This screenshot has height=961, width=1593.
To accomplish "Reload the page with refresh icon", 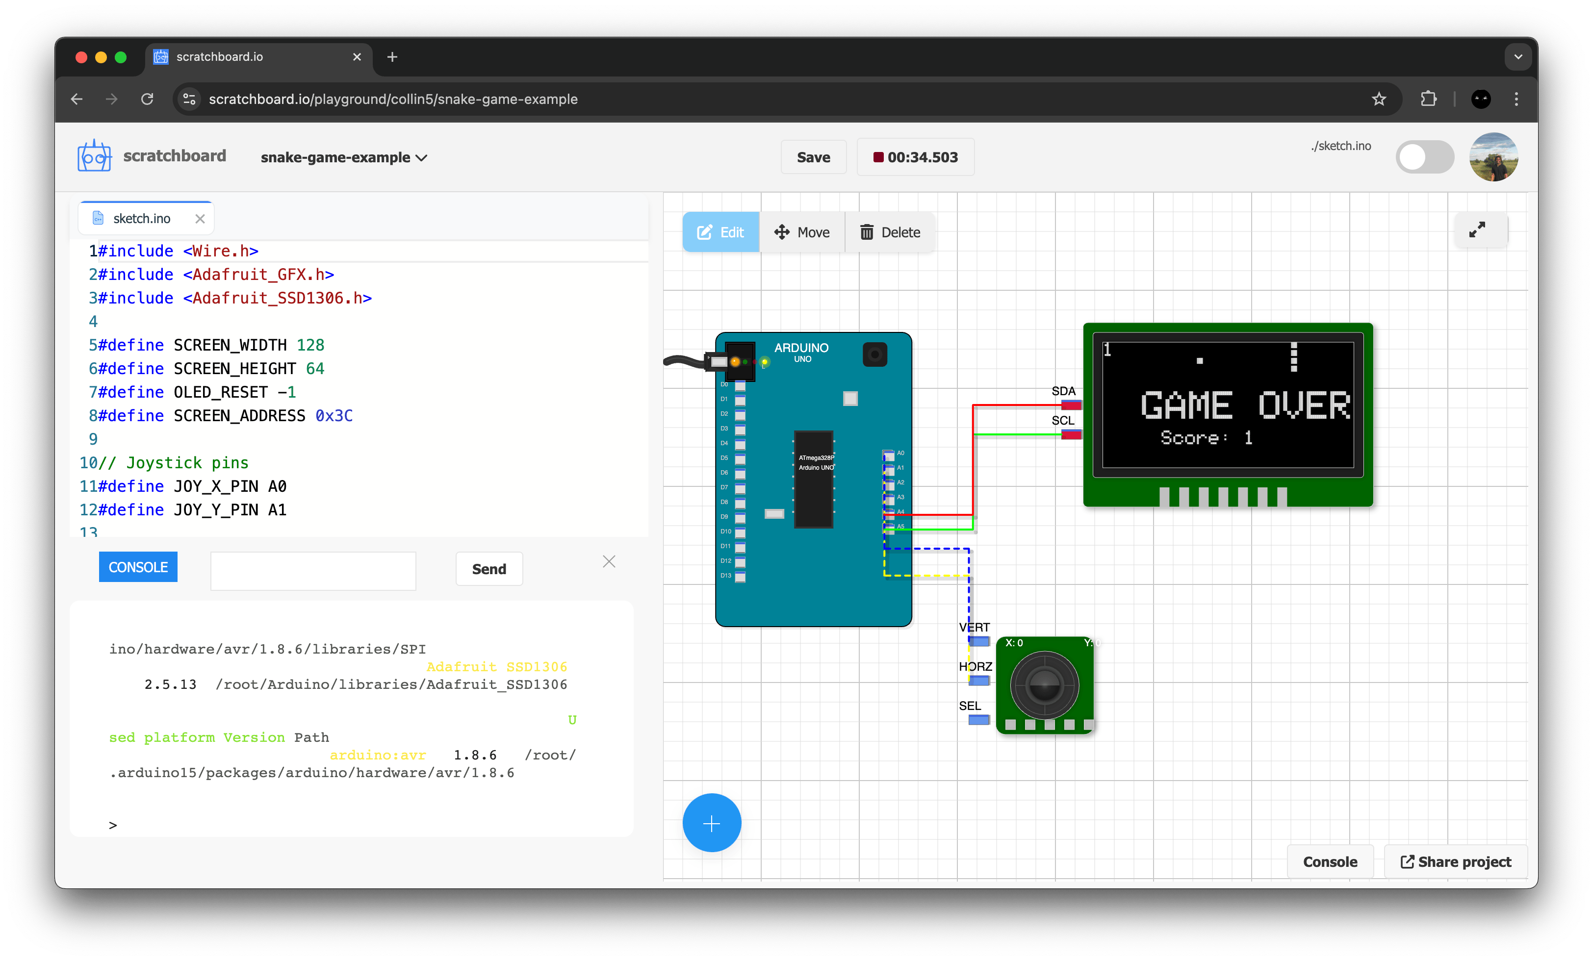I will coord(148,99).
